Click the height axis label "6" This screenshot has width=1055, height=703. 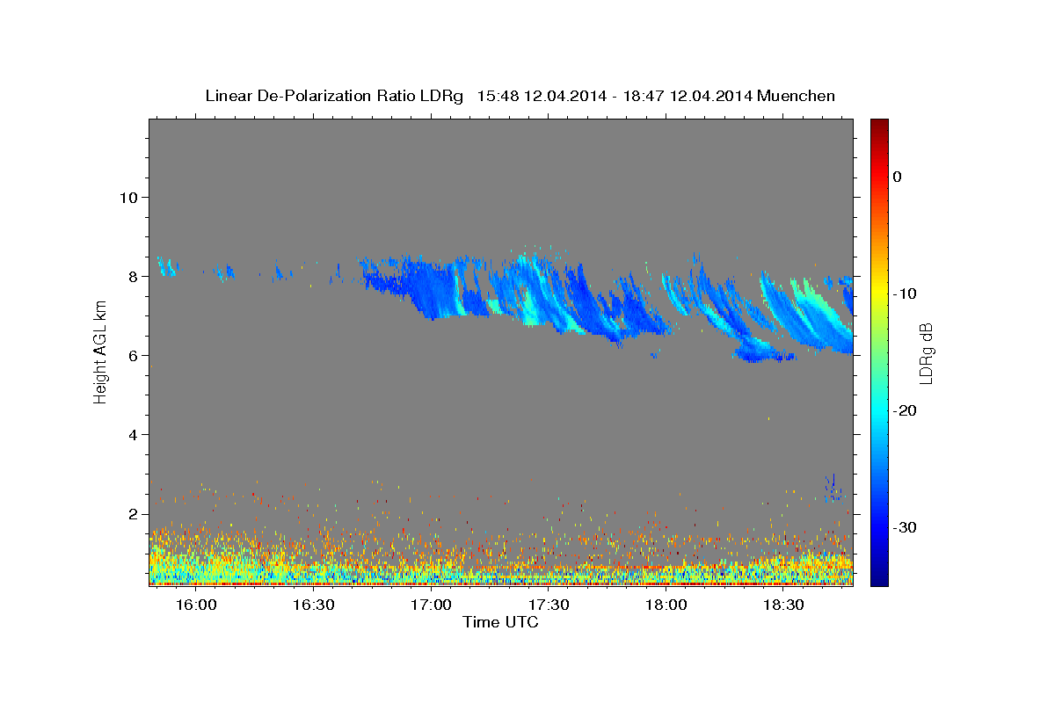point(132,355)
